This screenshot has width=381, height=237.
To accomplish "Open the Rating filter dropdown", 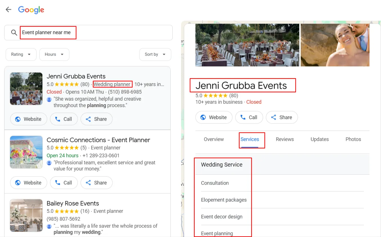I will point(21,54).
